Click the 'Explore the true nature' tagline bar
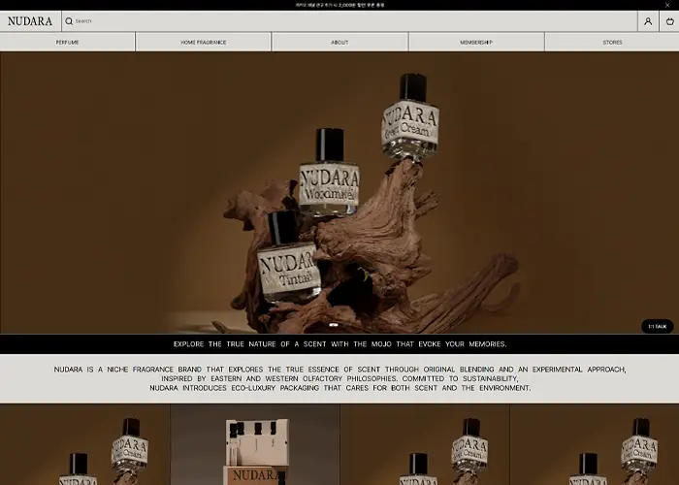 coord(339,344)
